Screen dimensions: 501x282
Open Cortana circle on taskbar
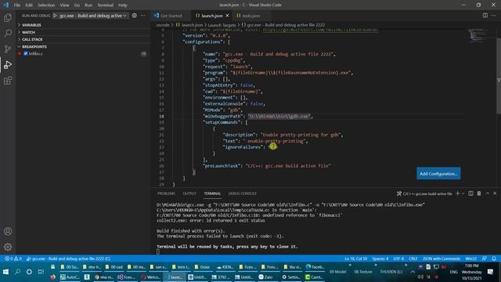coord(29,272)
